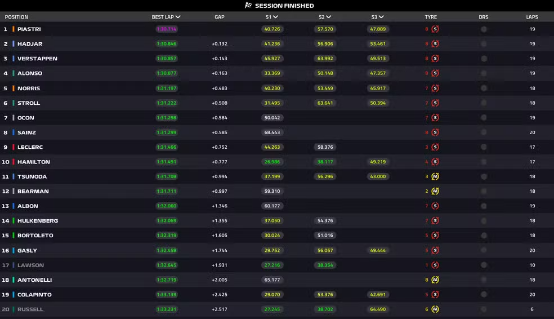Click driver name NORRIS
The height and width of the screenshot is (319, 554).
pos(29,88)
